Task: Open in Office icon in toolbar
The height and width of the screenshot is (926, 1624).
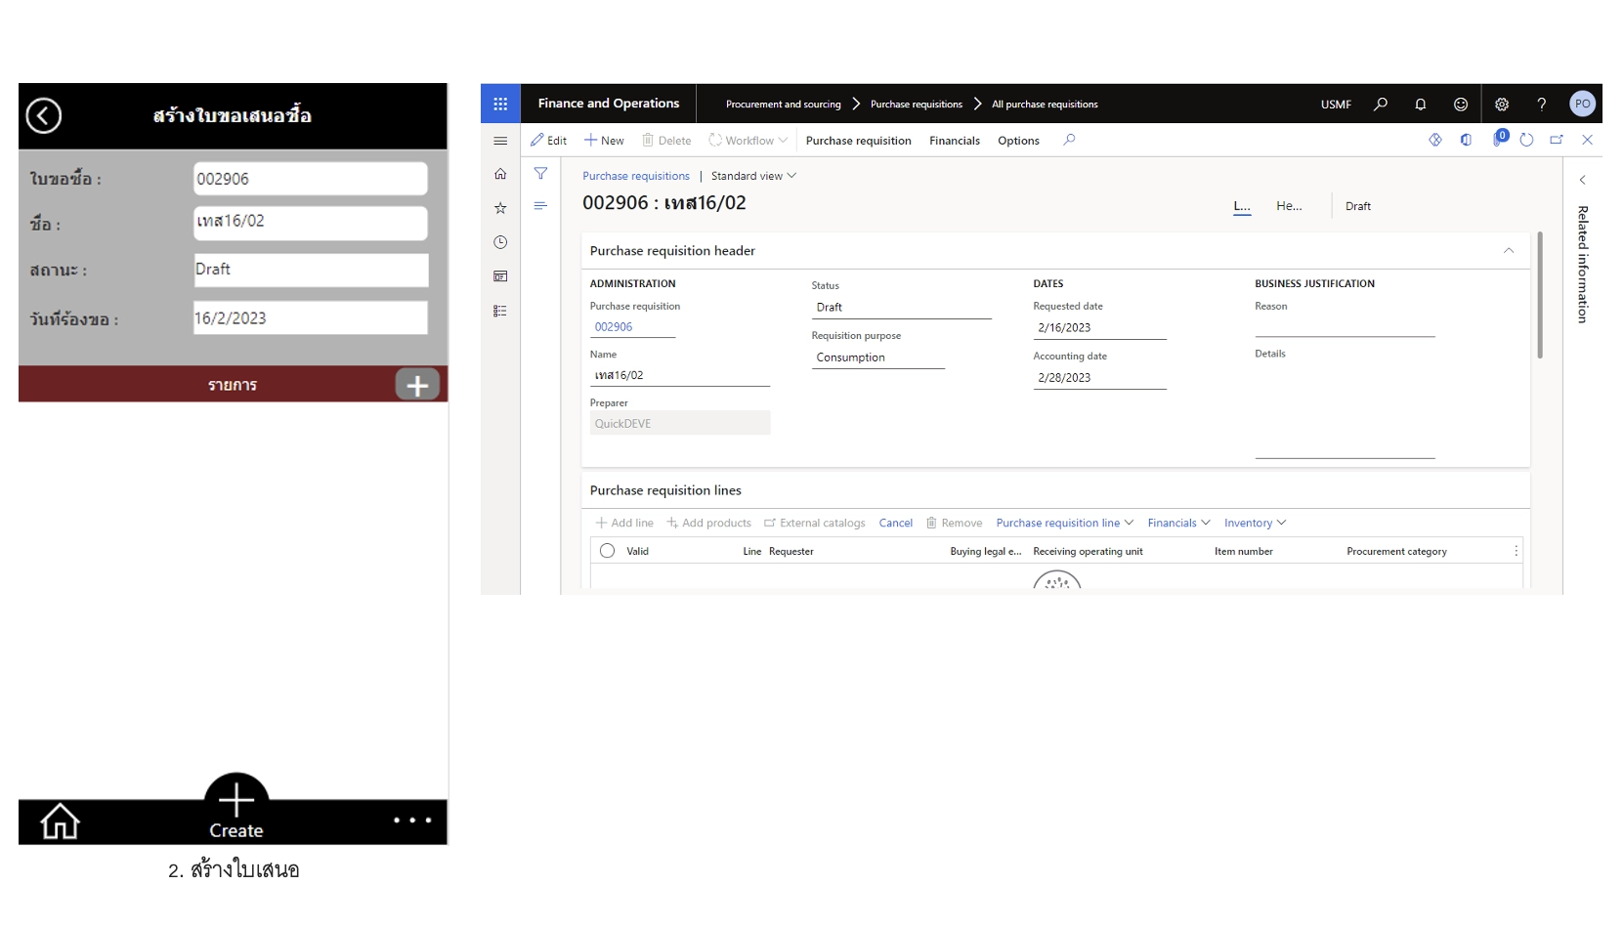Action: (x=1466, y=140)
